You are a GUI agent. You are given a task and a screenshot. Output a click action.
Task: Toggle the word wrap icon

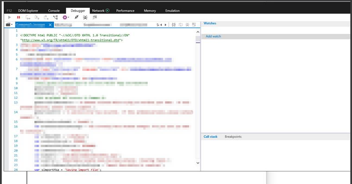[x=180, y=25]
